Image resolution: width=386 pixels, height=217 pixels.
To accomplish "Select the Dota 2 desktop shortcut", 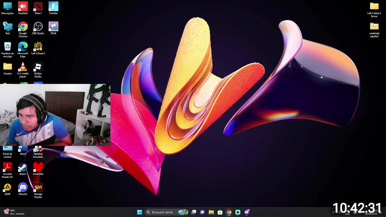I will 38,8.
